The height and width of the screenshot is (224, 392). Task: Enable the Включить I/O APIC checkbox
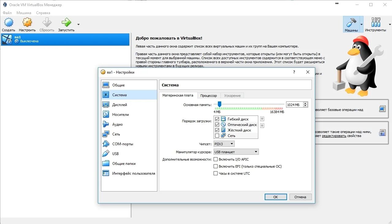tap(215, 159)
